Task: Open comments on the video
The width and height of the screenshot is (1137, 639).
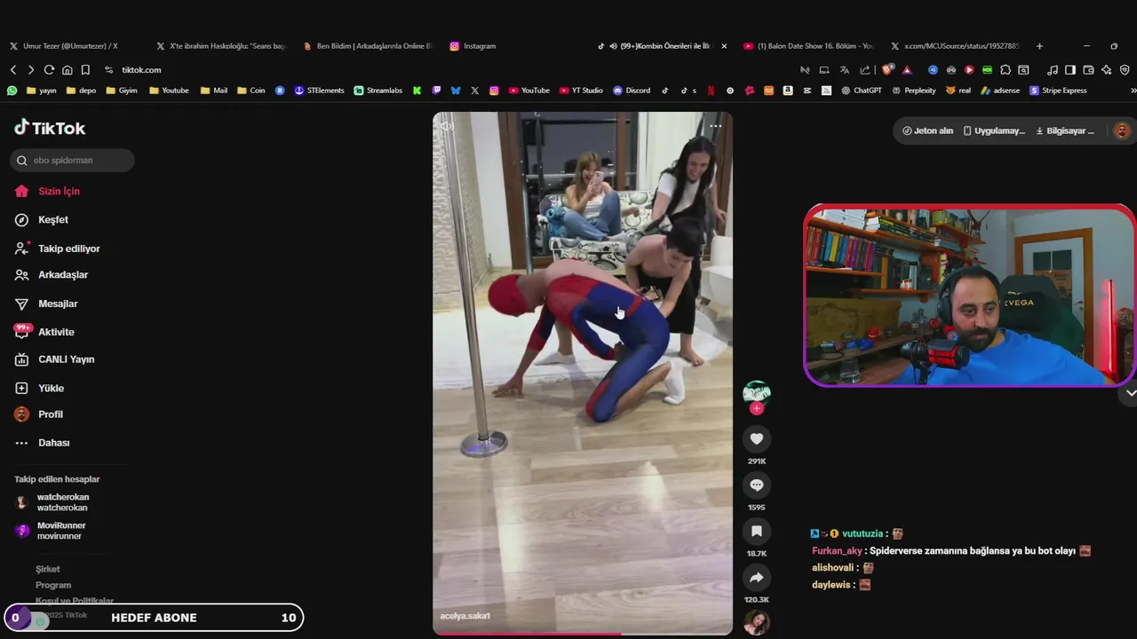Action: 757,485
